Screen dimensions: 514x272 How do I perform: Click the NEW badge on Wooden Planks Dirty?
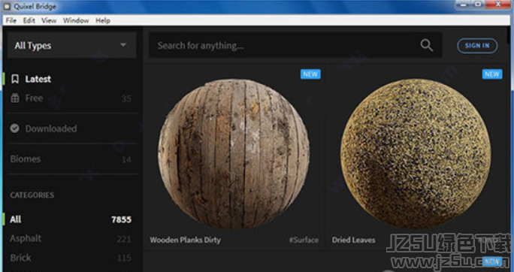click(310, 74)
